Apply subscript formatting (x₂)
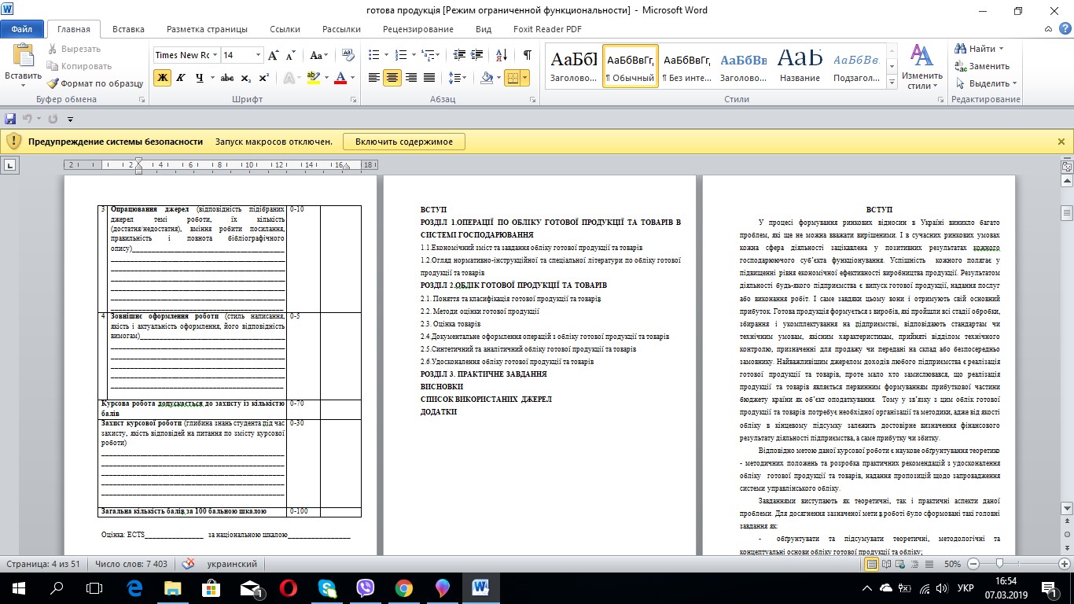This screenshot has width=1074, height=604. 246,78
